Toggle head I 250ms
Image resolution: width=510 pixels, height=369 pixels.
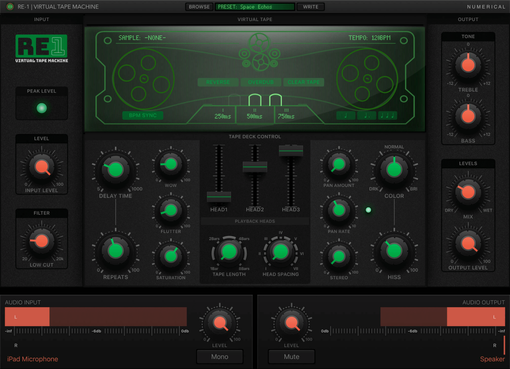point(222,115)
